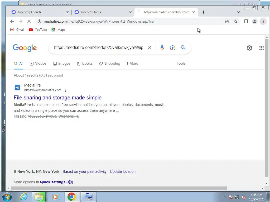Open the search Tools options
270x202 pixels.
tap(181, 64)
